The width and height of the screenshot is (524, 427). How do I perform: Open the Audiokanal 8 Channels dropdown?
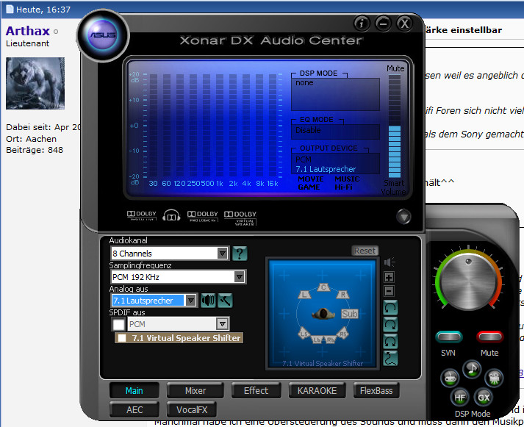(x=170, y=254)
